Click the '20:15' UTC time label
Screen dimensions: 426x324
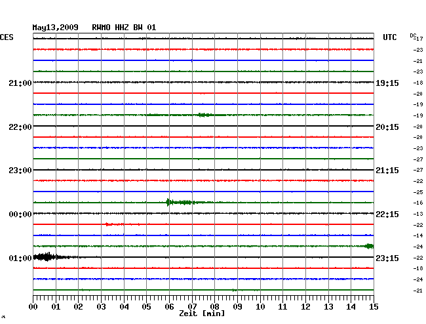point(387,127)
